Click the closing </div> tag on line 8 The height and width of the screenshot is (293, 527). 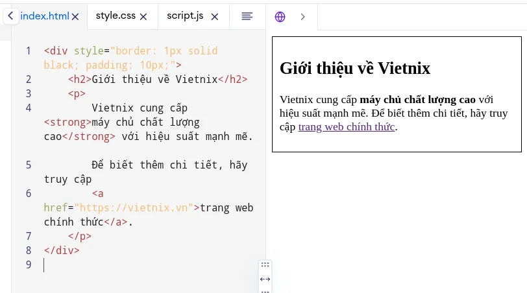62,250
